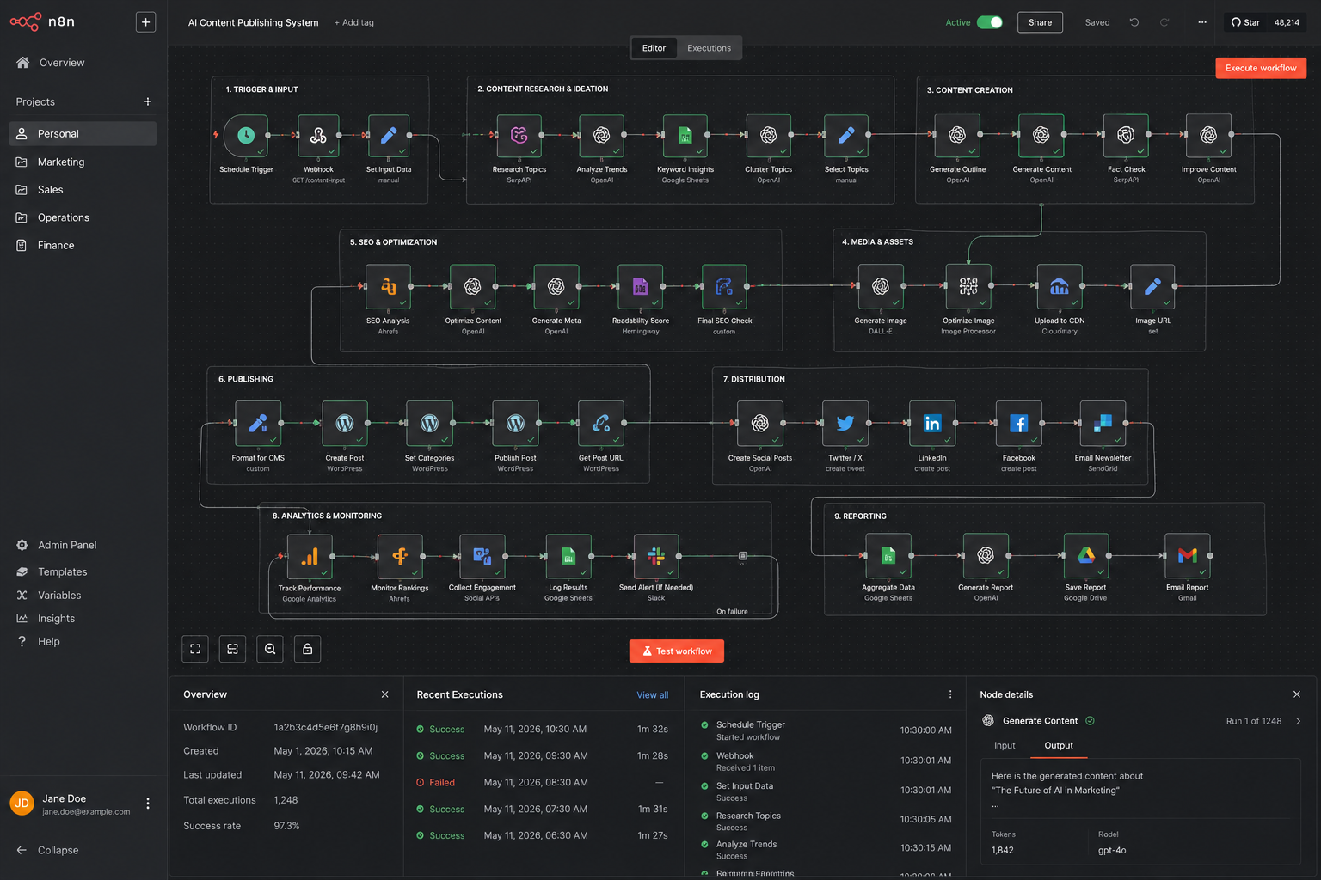This screenshot has height=880, width=1321.
Task: Open the LinkedIn create post node
Action: coord(932,424)
